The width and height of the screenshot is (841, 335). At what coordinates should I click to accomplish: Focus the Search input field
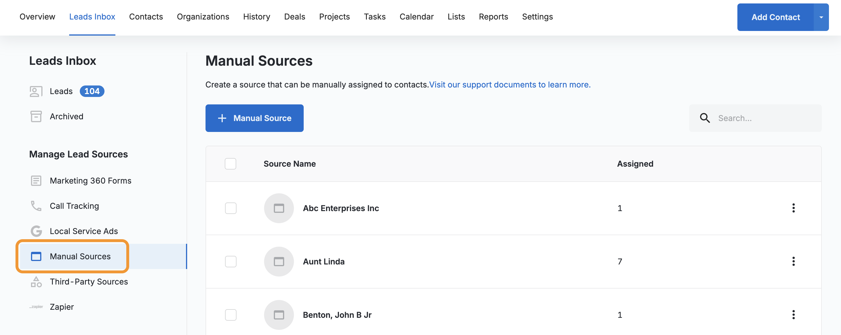[764, 118]
